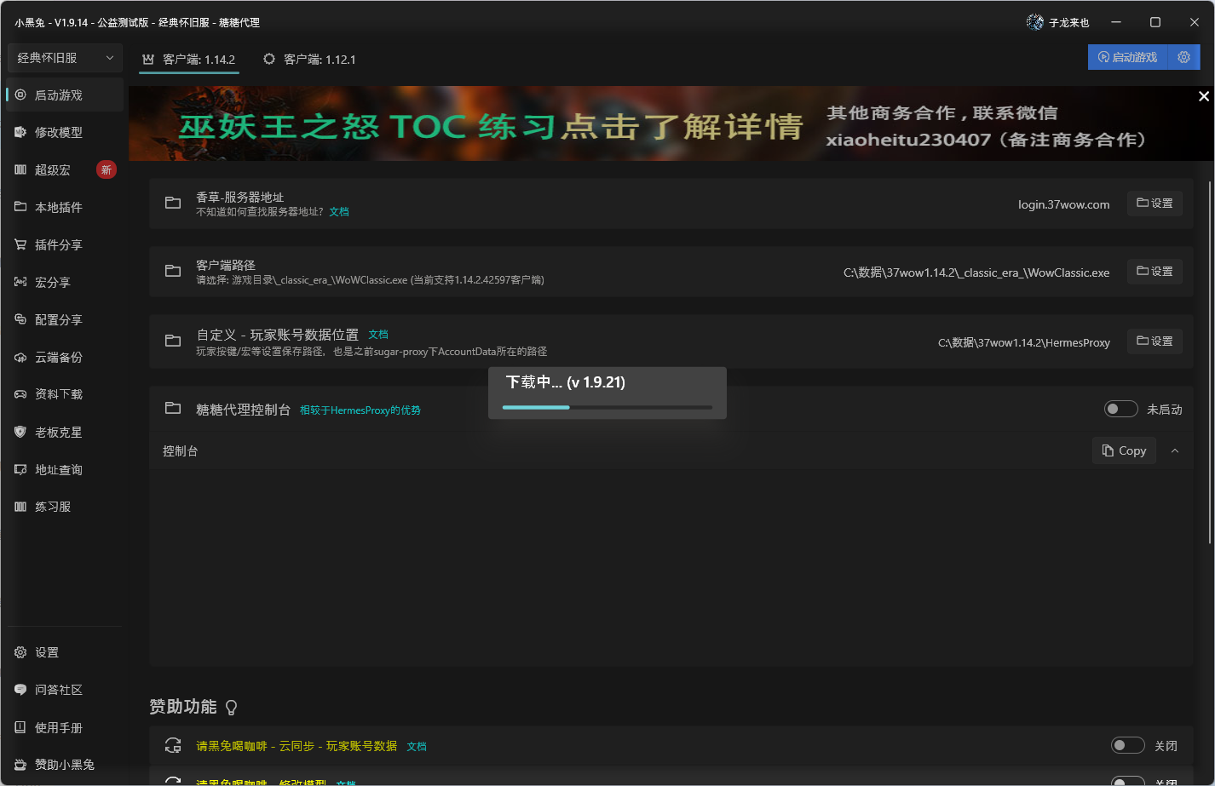Click the 设置 gear icon in sidebar
1215x786 pixels.
[20, 652]
